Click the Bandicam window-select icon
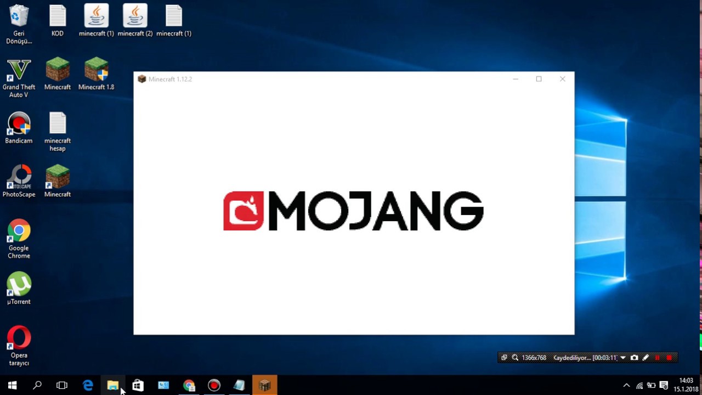702x395 pixels. coord(504,358)
